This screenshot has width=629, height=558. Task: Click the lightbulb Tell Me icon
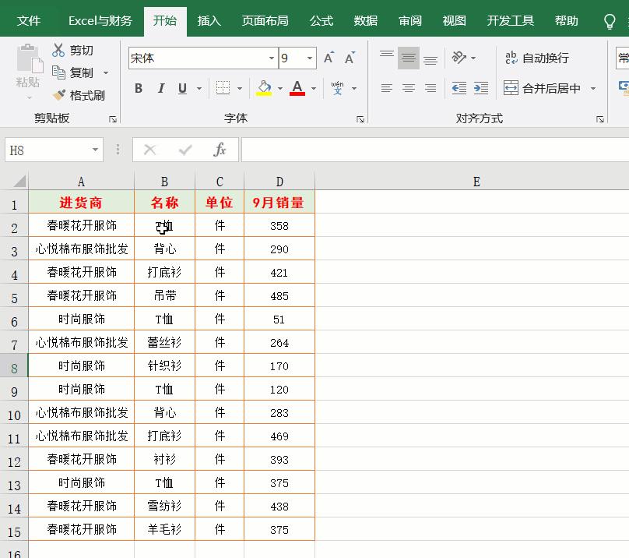pos(610,21)
